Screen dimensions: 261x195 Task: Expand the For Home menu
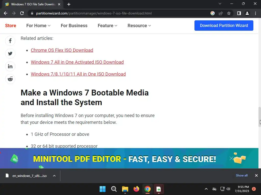(x=38, y=26)
